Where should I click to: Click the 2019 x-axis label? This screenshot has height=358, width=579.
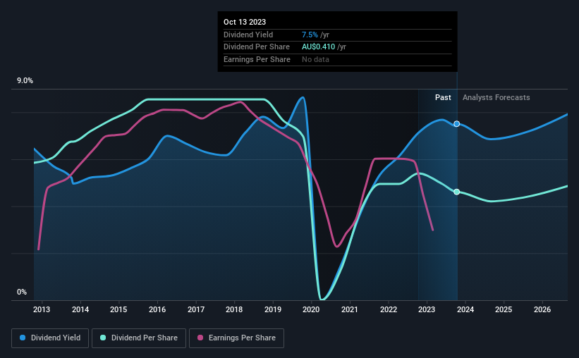click(273, 309)
